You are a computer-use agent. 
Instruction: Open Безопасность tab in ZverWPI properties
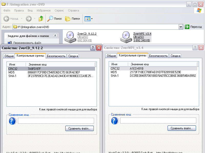tap(158, 56)
